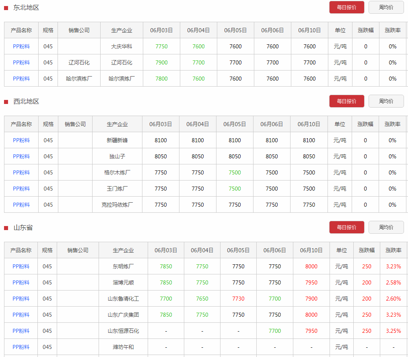Click 2.60% rate for 山东鲁清化工

click(394, 299)
